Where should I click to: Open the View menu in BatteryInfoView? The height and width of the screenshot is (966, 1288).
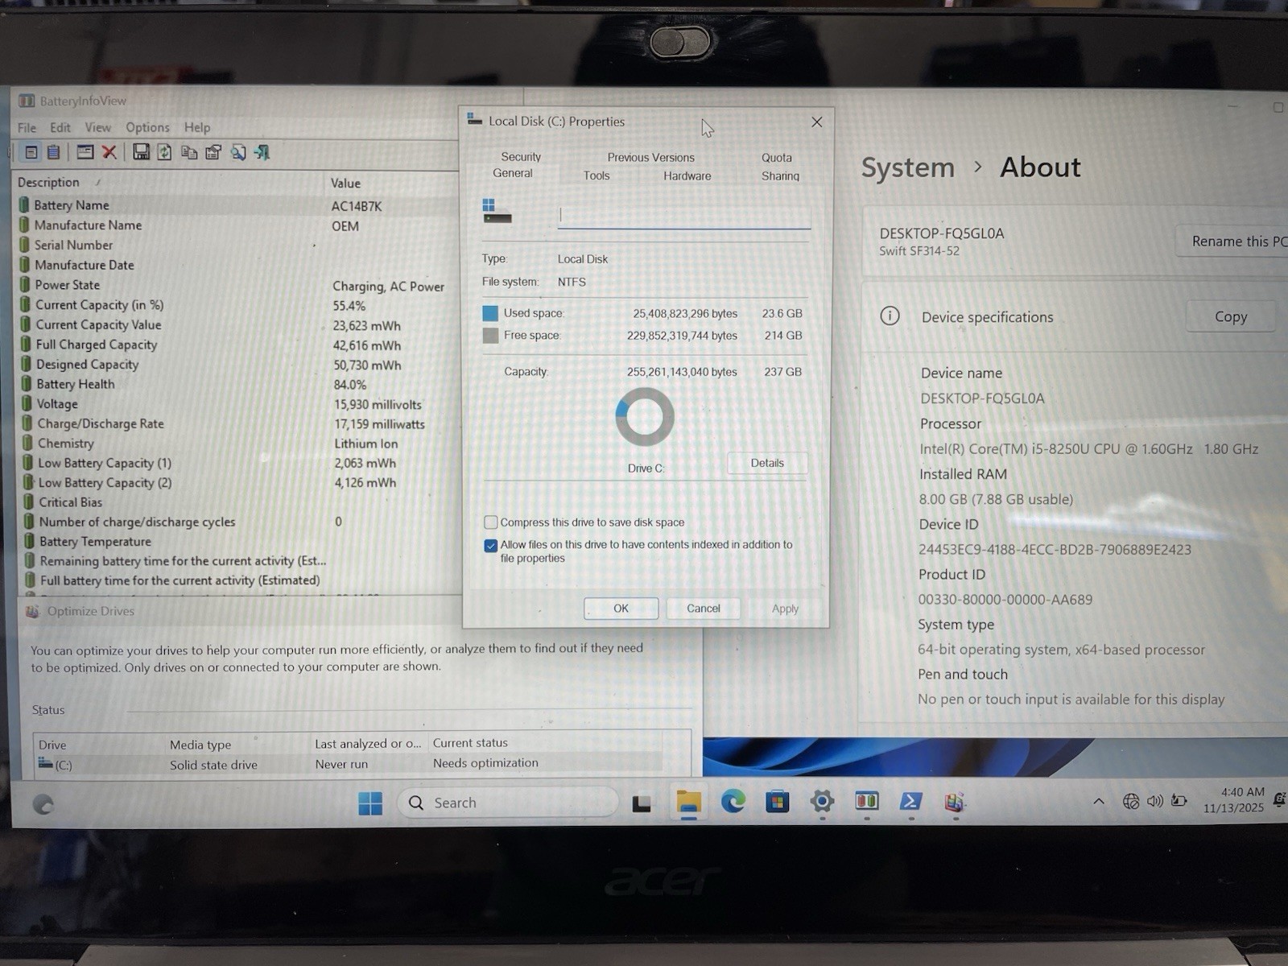[98, 127]
